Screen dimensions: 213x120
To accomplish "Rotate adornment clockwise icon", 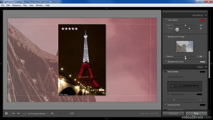I will pos(65,113).
